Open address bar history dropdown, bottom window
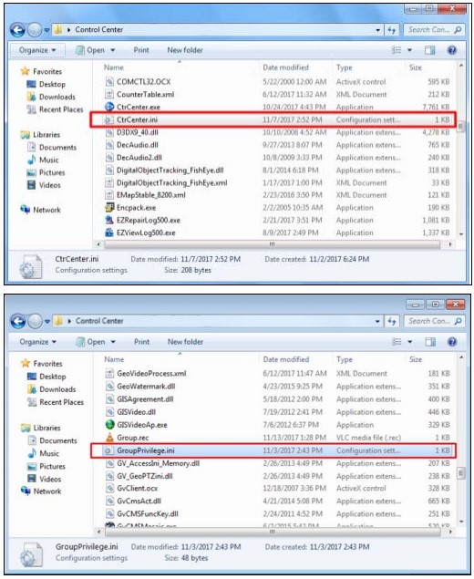This screenshot has width=474, height=579. (377, 322)
